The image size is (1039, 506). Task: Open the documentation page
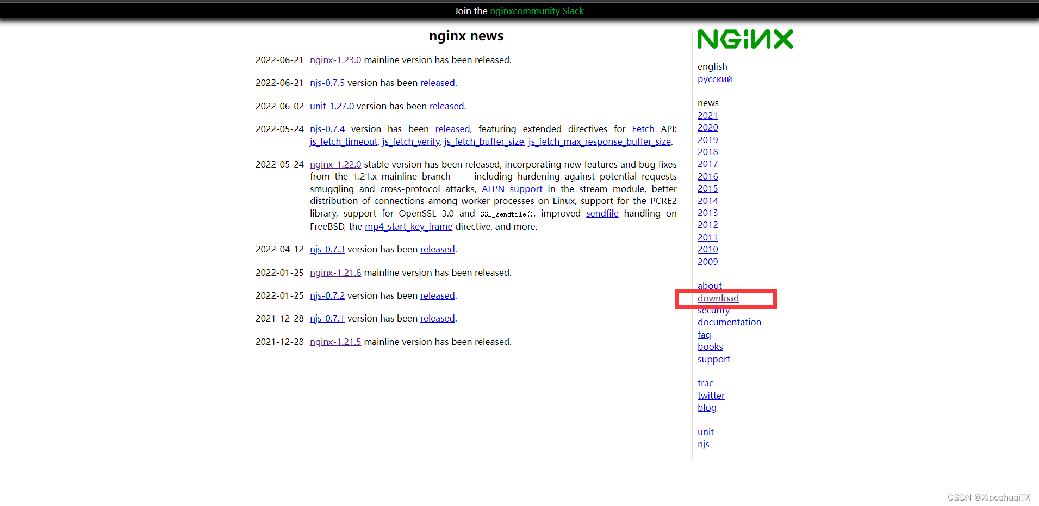click(x=730, y=322)
